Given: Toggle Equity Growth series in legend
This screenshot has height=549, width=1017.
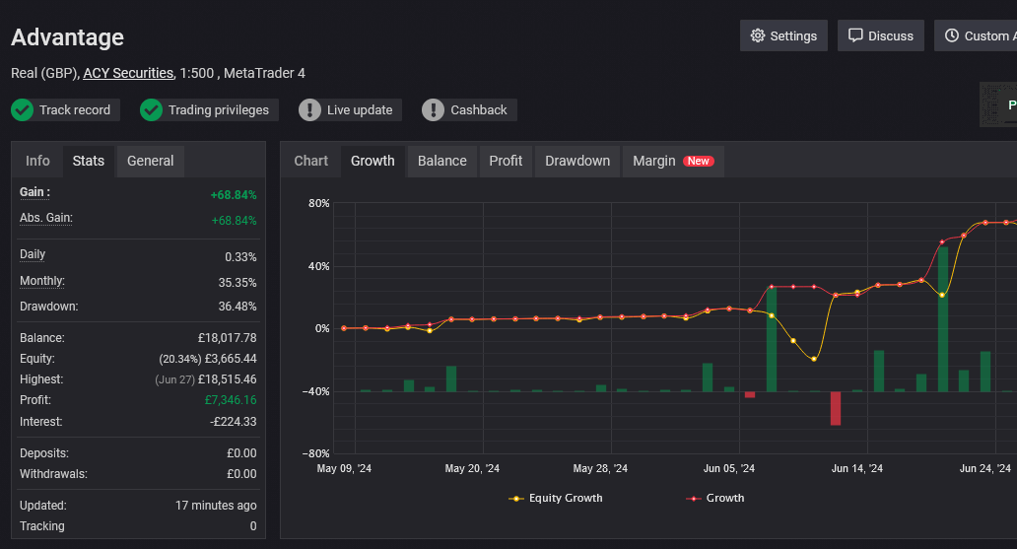Looking at the screenshot, I should click(556, 498).
